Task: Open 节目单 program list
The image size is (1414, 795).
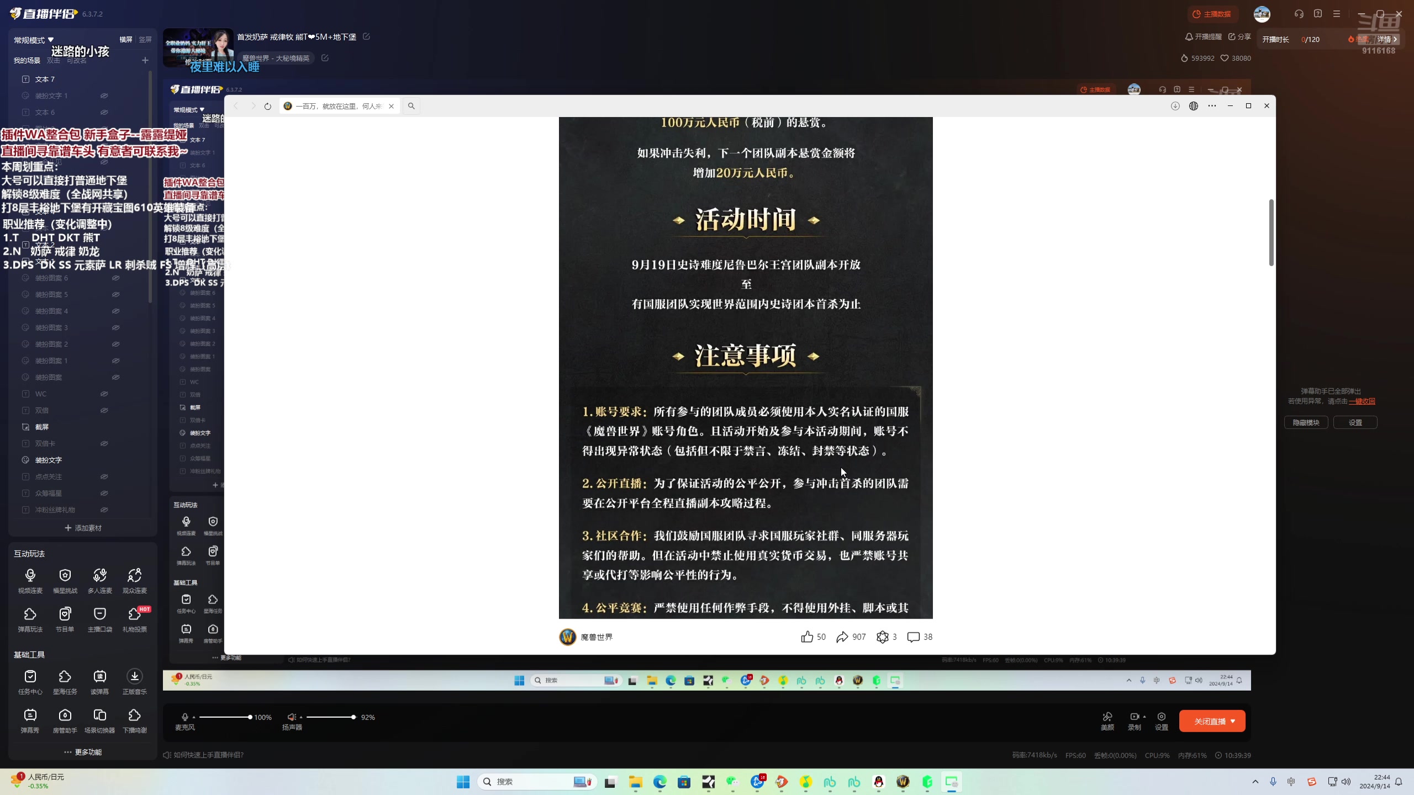Action: 65,619
